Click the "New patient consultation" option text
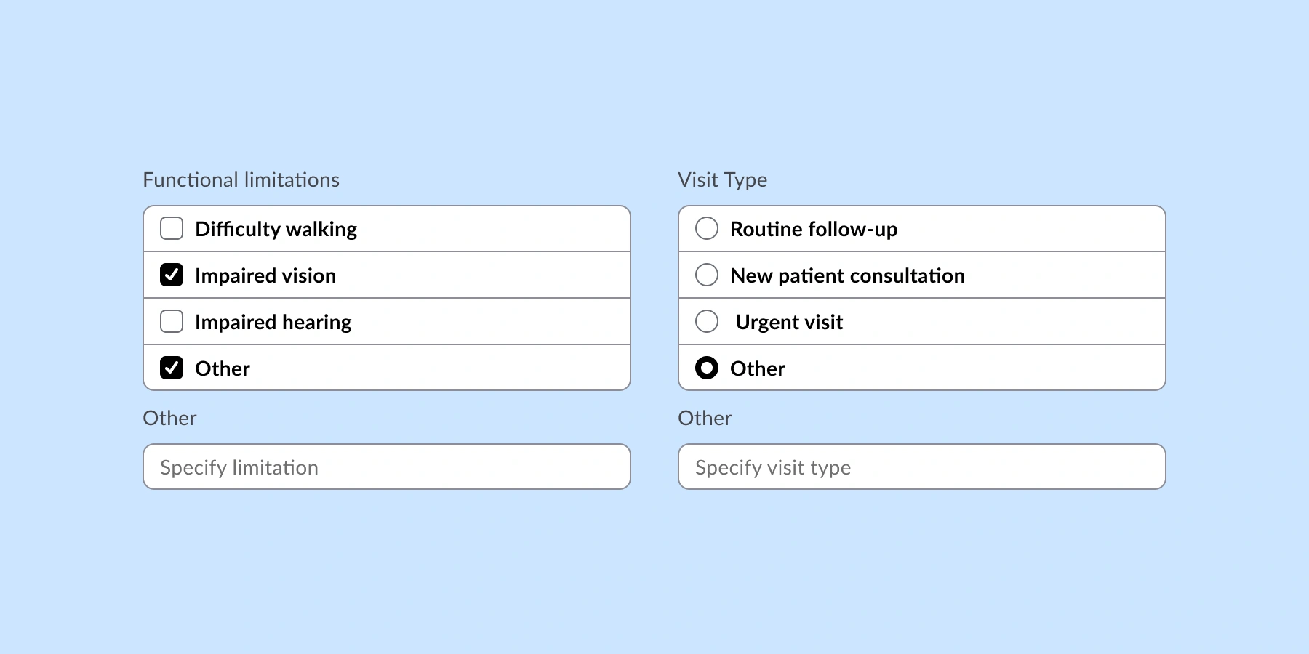The height and width of the screenshot is (654, 1309). point(847,275)
